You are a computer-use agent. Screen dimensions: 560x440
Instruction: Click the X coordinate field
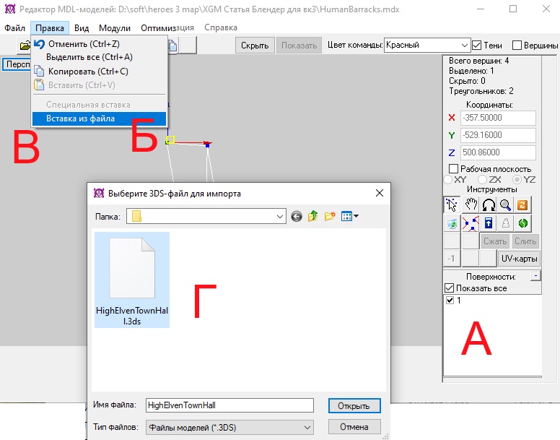click(498, 118)
